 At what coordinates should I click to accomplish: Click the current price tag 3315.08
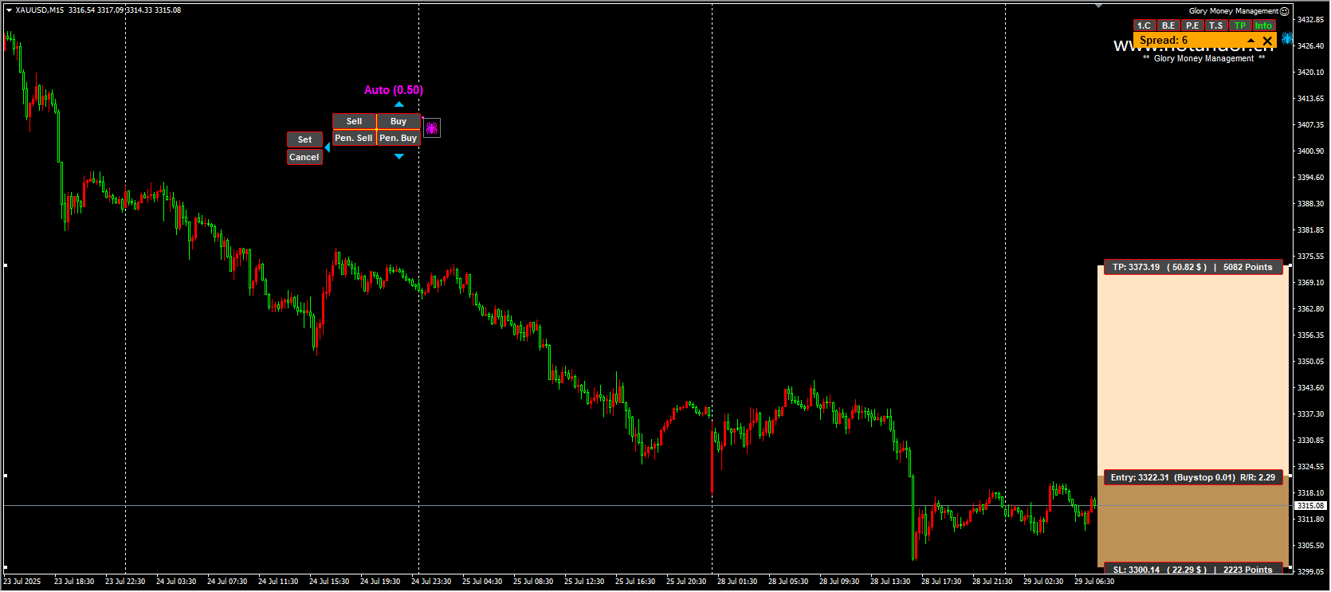pos(1310,505)
